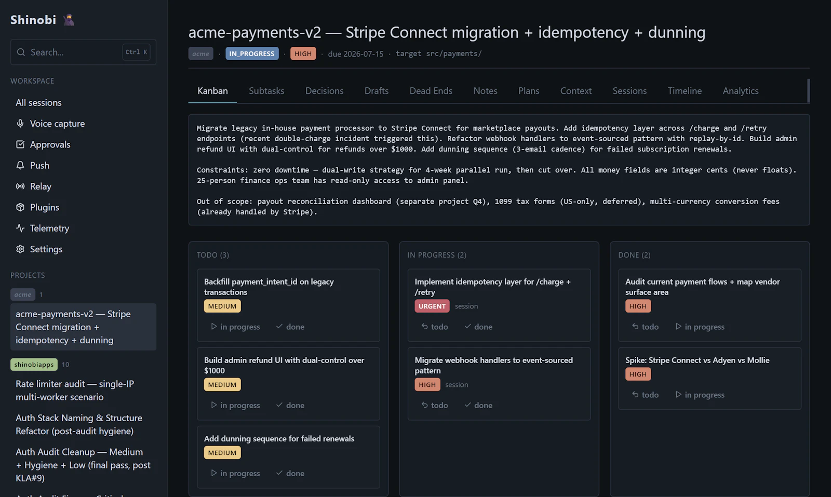Image resolution: width=831 pixels, height=497 pixels.
Task: Open Telemetry in the sidebar
Action: (x=83, y=228)
